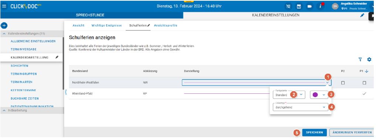Click the sidebar vertical scrollbar
This screenshot has width=376, height=139.
click(x=63, y=63)
